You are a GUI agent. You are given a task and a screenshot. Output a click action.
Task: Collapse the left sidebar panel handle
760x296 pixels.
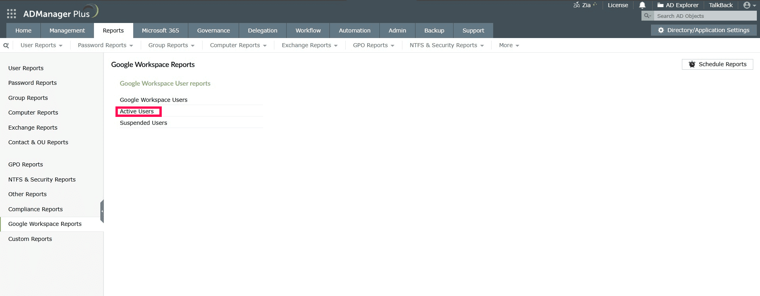pos(102,211)
